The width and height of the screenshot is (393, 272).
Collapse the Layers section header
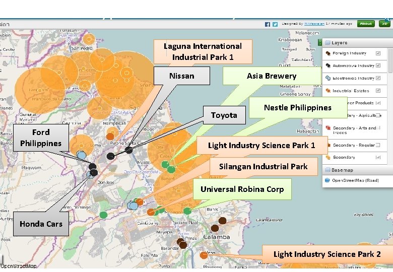click(x=357, y=43)
